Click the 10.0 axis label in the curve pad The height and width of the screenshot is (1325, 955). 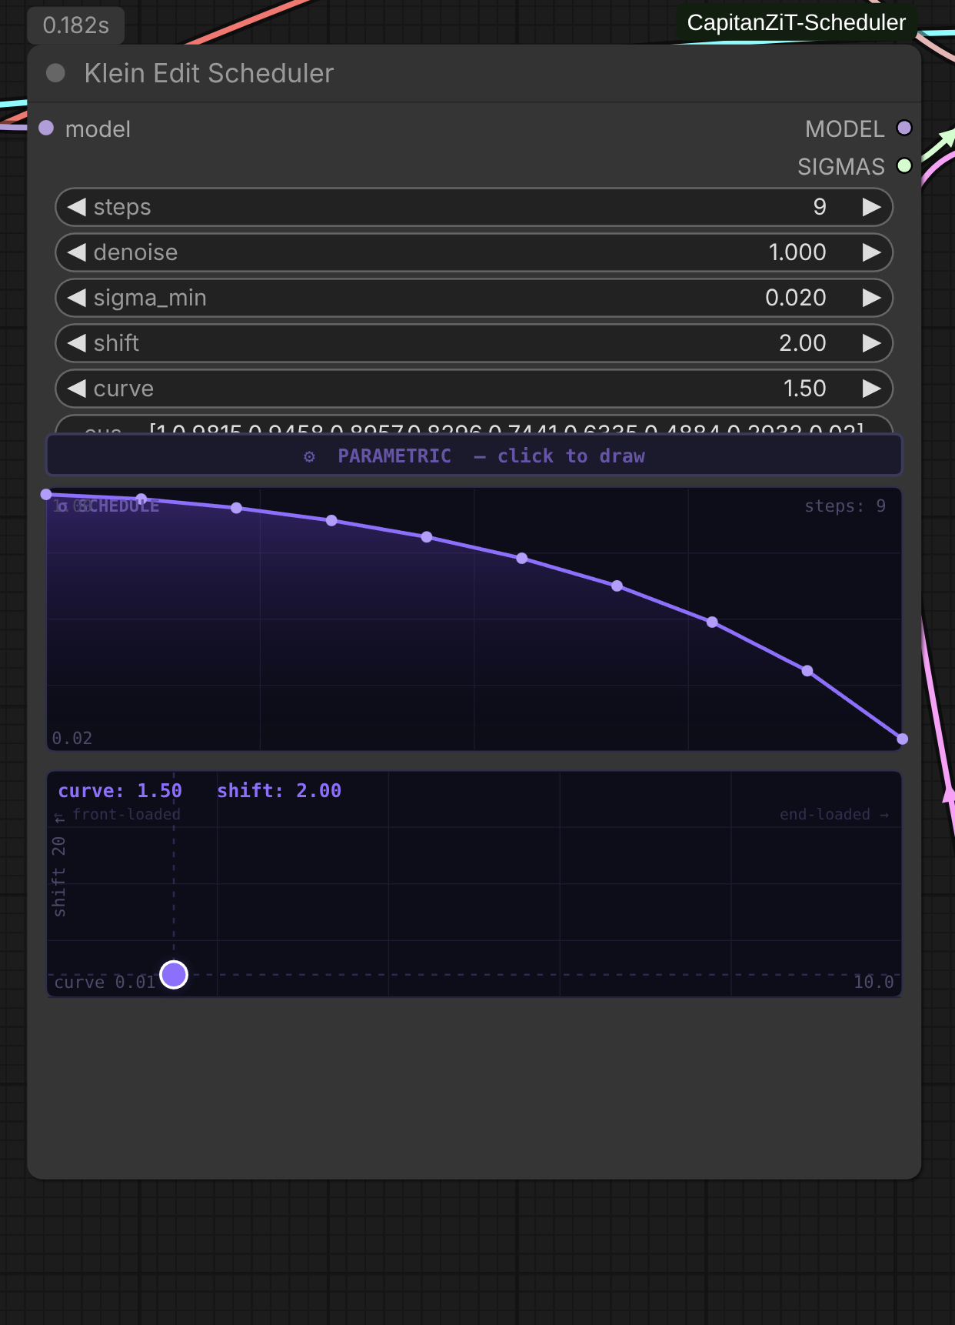874,982
